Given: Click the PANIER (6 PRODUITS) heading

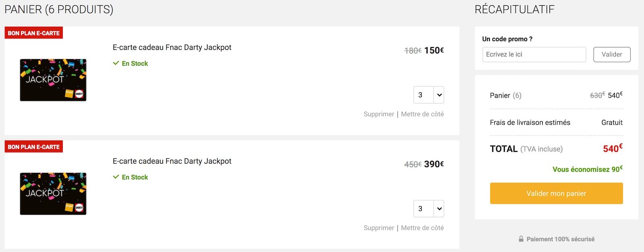Looking at the screenshot, I should 58,9.
